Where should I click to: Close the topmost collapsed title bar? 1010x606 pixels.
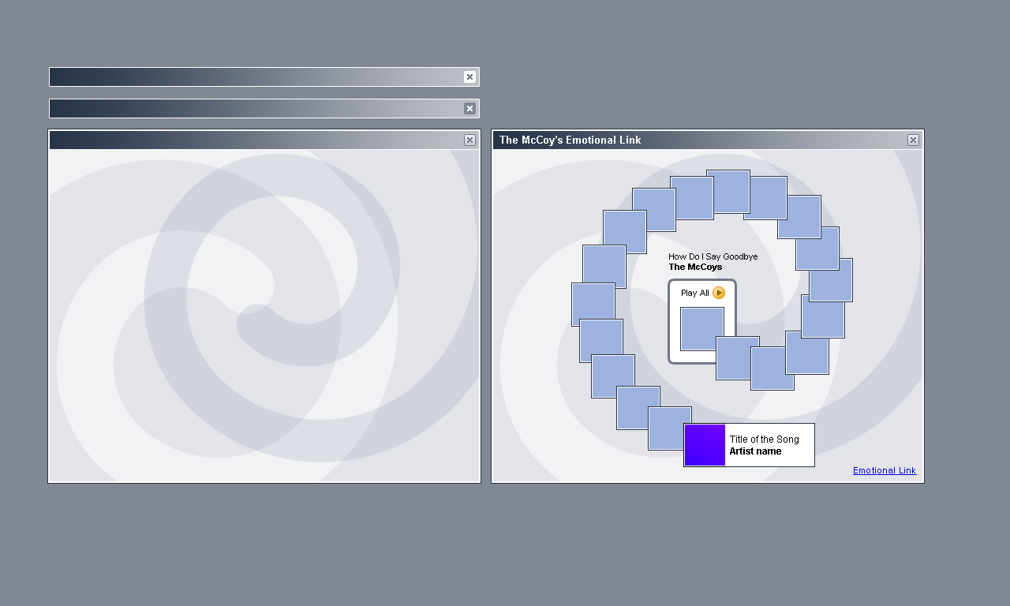pyautogui.click(x=469, y=77)
